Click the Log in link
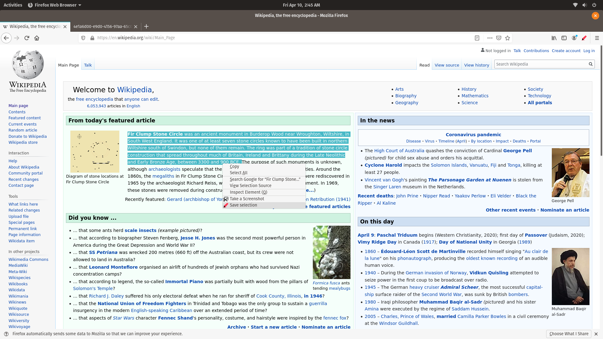This screenshot has width=603, height=339. pyautogui.click(x=589, y=51)
